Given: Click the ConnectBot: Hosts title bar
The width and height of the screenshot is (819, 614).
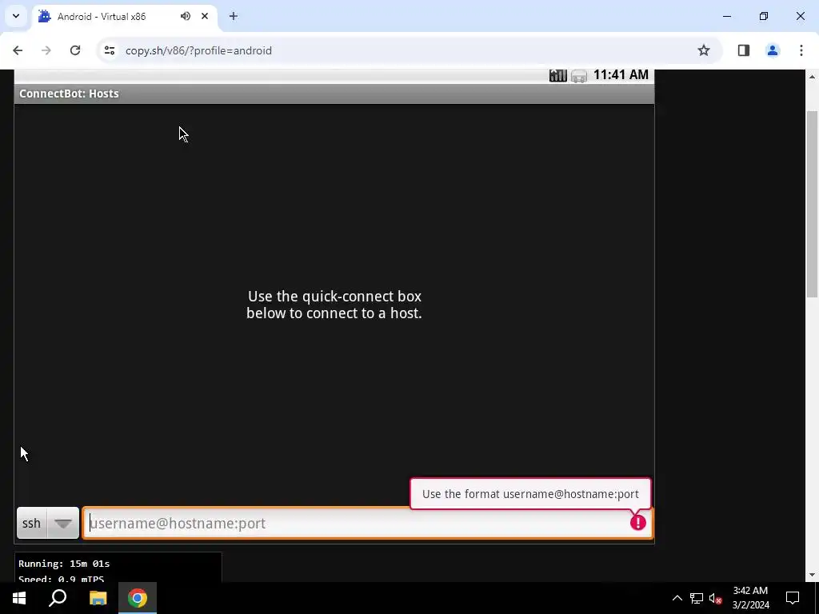Looking at the screenshot, I should 334,94.
